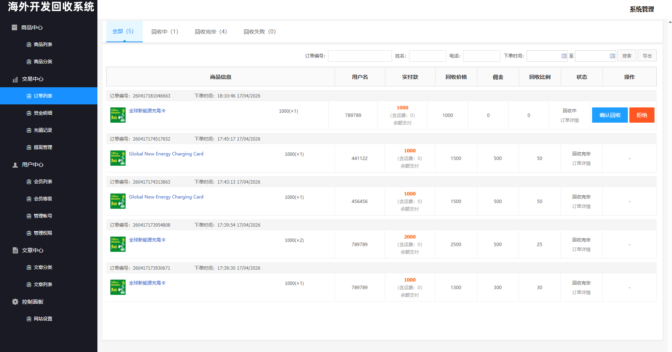Open the end date calendar picker icon
Image resolution: width=672 pixels, height=352 pixels.
612,56
